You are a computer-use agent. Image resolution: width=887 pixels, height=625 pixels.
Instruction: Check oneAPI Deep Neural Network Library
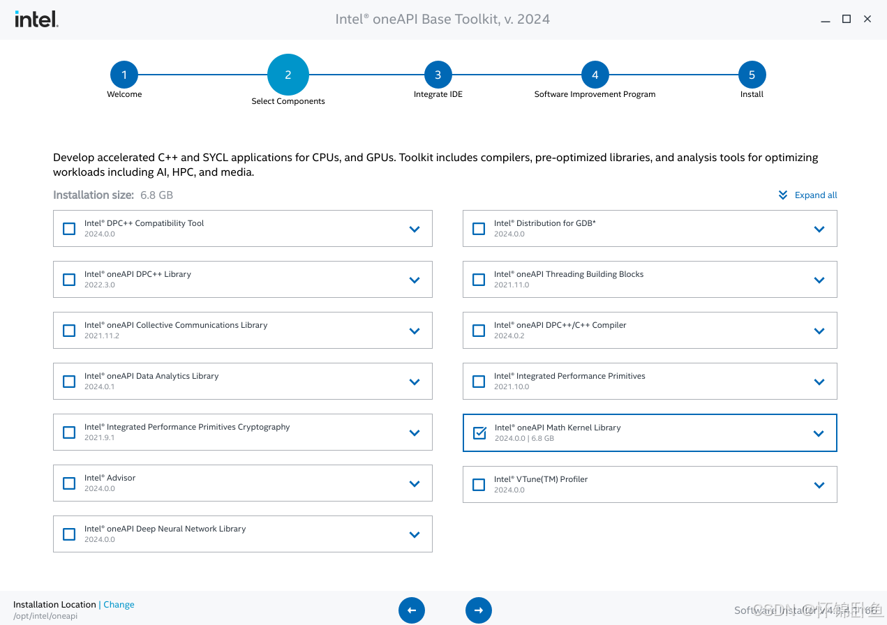[69, 534]
